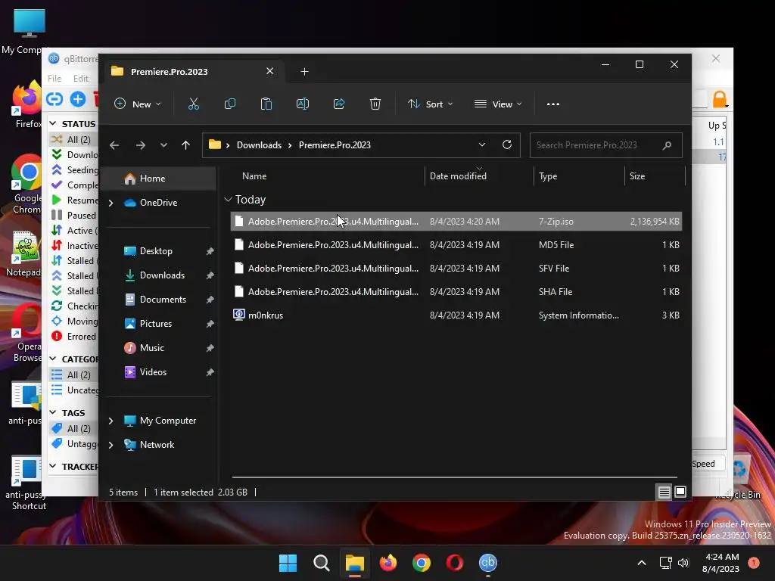
Task: Click qBittorrent add torrent file plus icon
Action: (78, 99)
